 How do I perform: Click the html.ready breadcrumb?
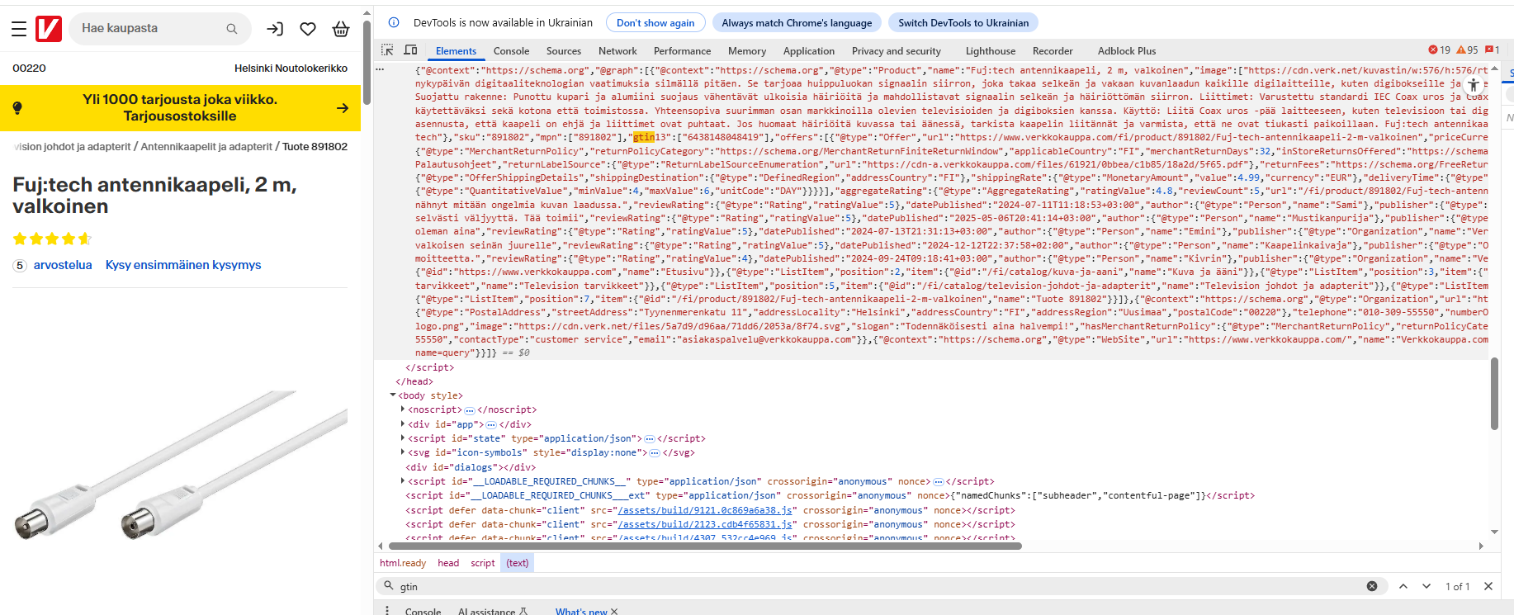[x=403, y=563]
